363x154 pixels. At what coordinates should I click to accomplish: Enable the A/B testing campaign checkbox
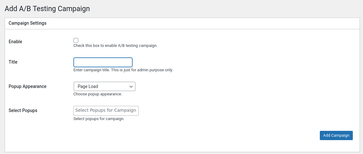[76, 40]
